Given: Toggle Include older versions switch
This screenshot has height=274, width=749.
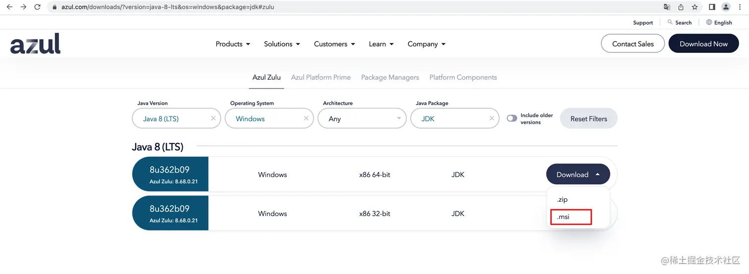Looking at the screenshot, I should coord(512,119).
